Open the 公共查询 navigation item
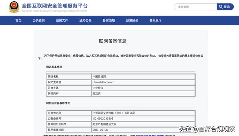The image size is (239, 136). (39, 20)
